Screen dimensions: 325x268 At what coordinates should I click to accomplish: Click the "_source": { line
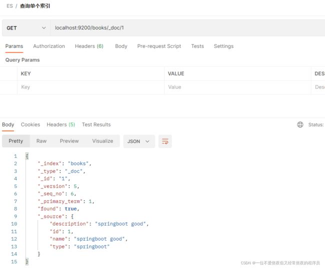click(x=55, y=216)
